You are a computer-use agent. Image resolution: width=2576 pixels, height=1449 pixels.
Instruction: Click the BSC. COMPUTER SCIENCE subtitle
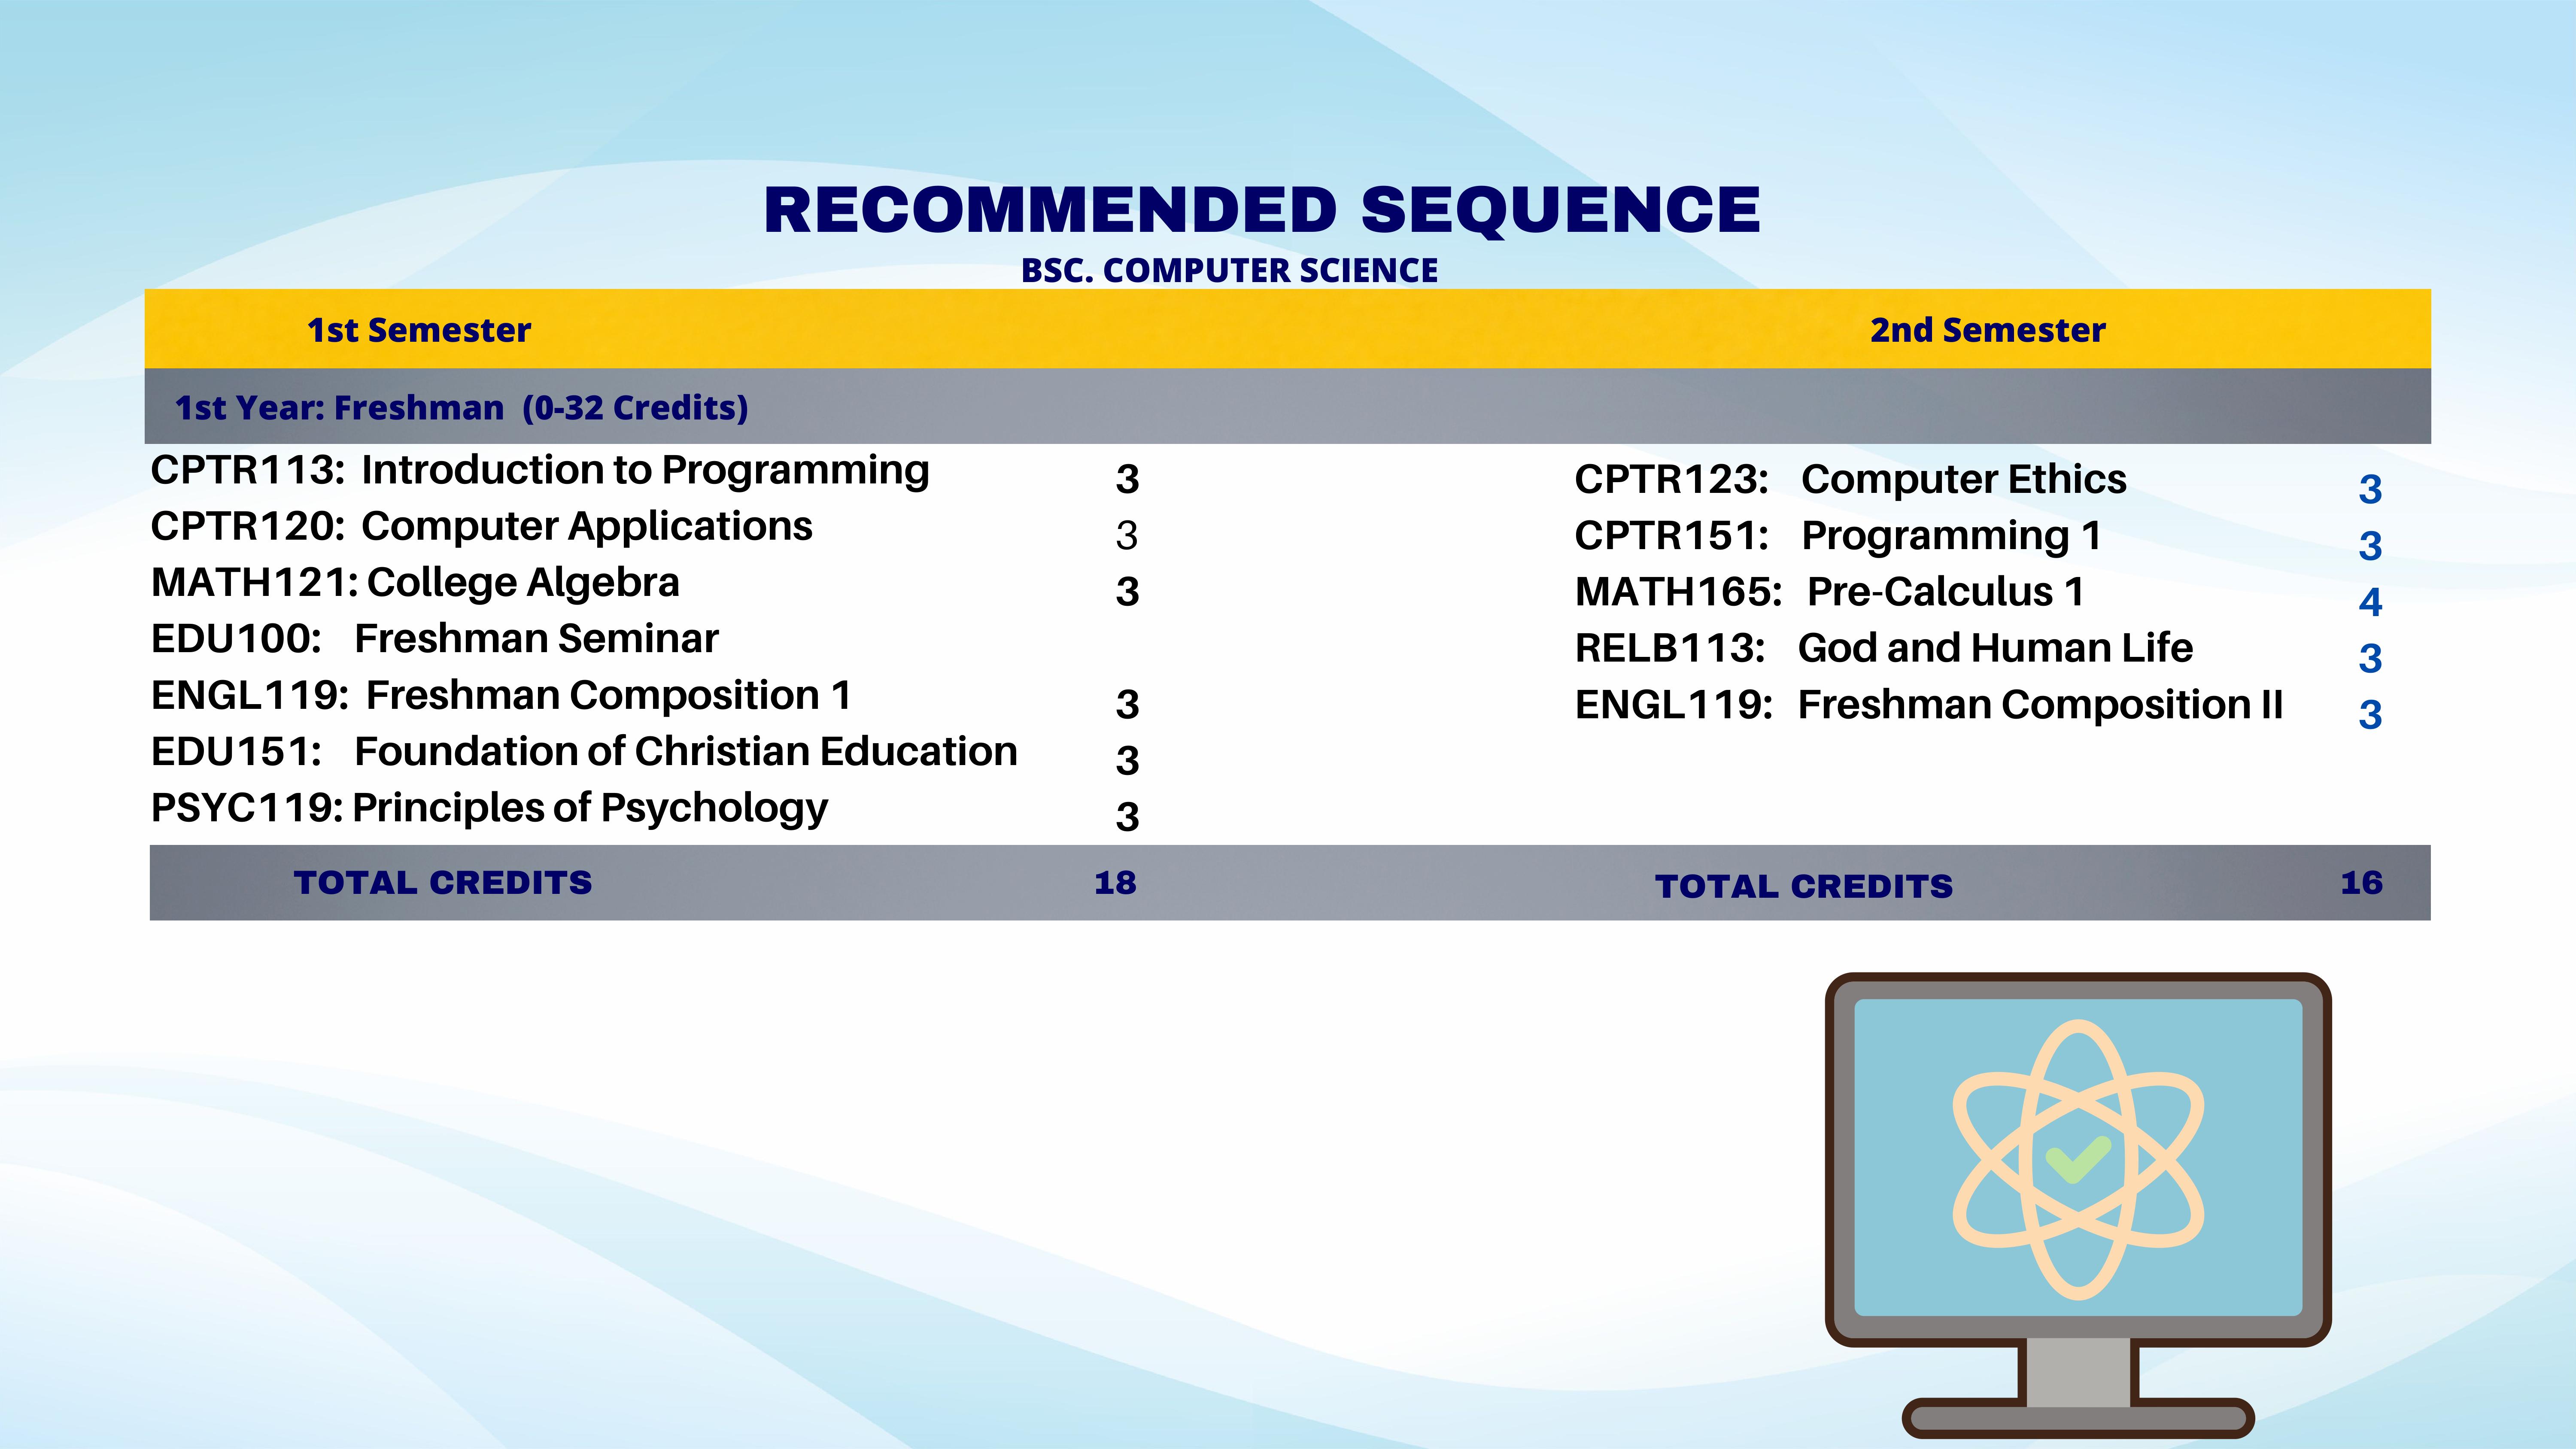click(1230, 270)
